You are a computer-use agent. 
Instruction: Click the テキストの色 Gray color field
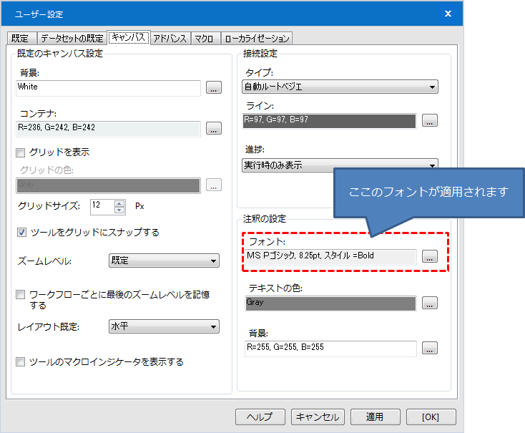(330, 303)
